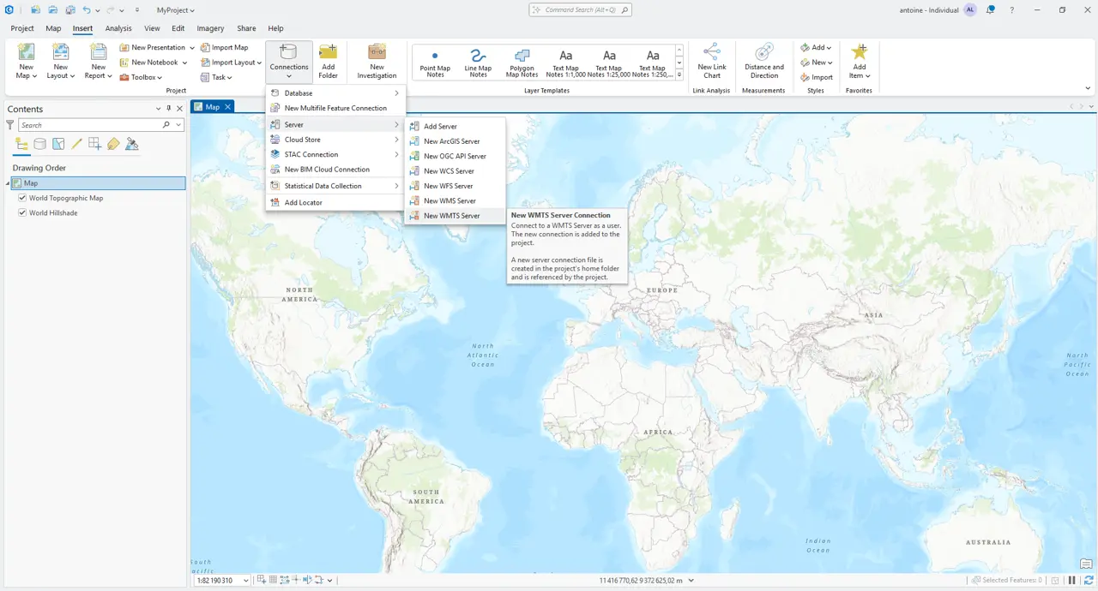Click the Add Folder icon

pos(328,53)
